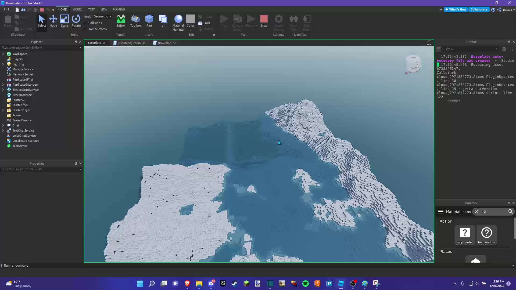Expand the Workspace tree node
Image resolution: width=516 pixels, height=290 pixels.
pyautogui.click(x=3, y=54)
